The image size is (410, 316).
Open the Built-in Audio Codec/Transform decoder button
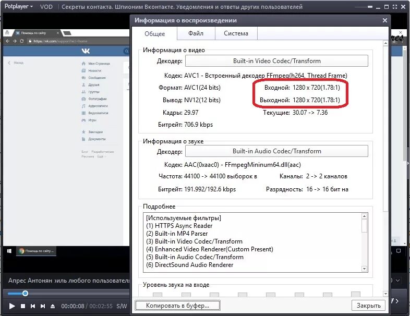[x=276, y=151]
